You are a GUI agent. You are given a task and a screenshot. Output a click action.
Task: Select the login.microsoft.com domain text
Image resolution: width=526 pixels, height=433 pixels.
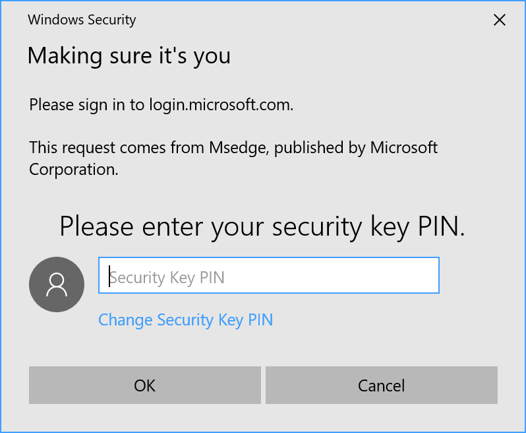click(220, 104)
